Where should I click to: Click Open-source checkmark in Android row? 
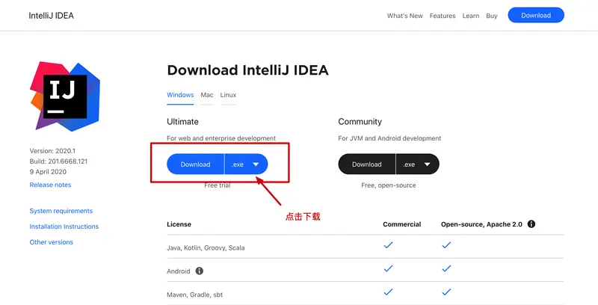pos(446,269)
